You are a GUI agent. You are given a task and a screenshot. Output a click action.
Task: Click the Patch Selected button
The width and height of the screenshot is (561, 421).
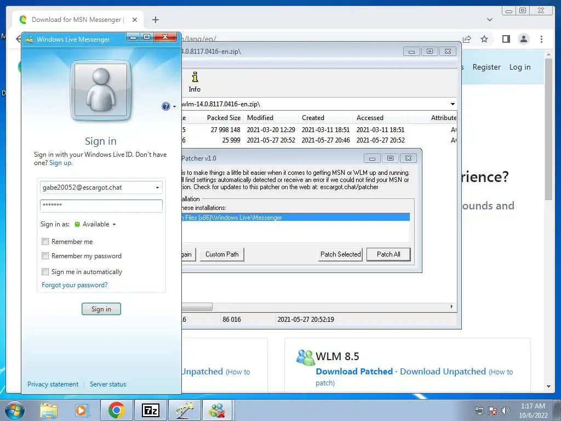[x=340, y=254]
